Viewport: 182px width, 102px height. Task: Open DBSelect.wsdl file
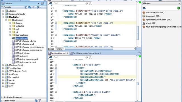click(x=21, y=56)
